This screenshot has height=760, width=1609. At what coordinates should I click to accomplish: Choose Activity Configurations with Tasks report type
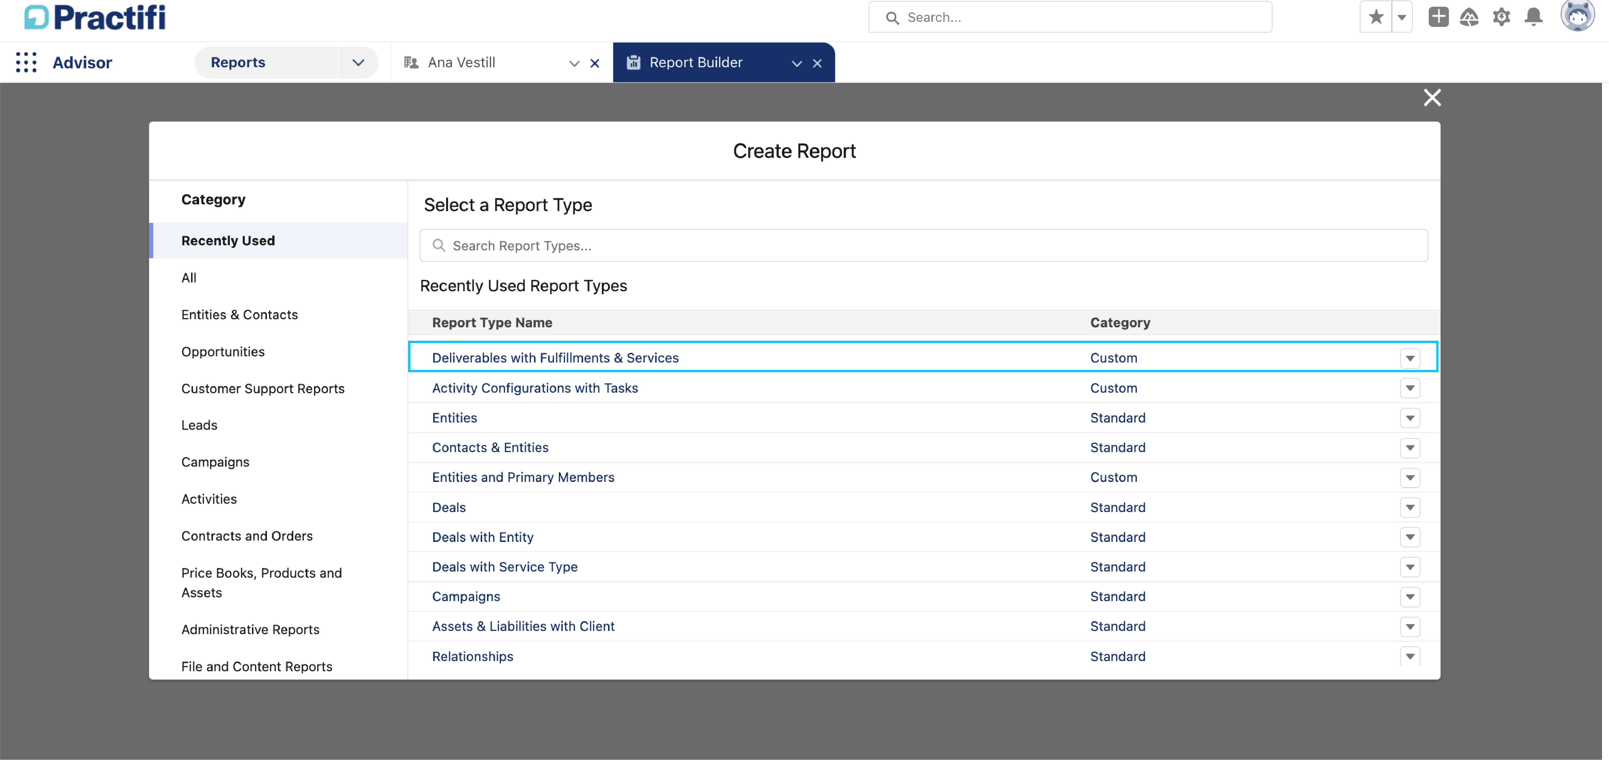point(535,388)
